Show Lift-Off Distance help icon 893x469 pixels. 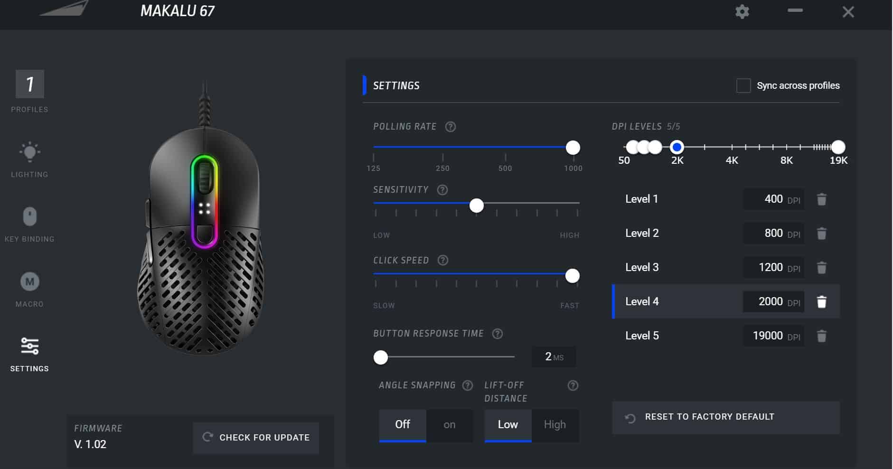(x=573, y=385)
